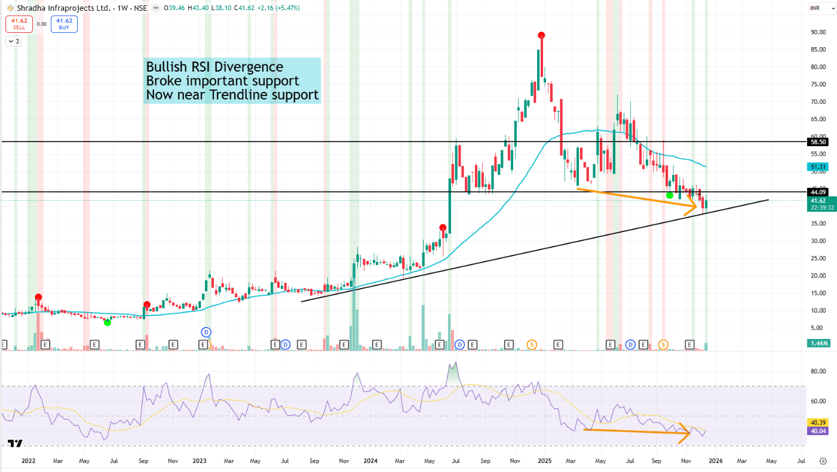The width and height of the screenshot is (837, 472).
Task: Open the dividend marker above January 2023 earnings
Action: click(x=207, y=332)
